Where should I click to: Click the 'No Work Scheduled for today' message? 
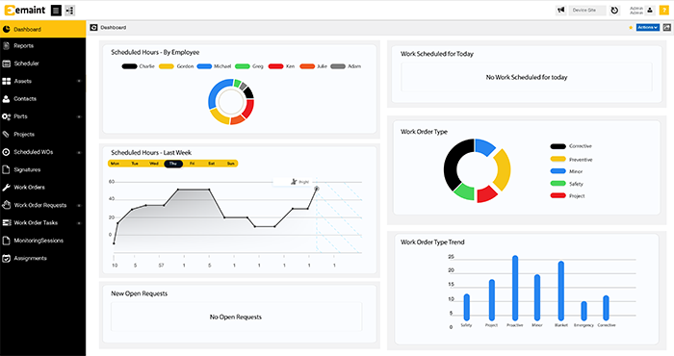pos(527,77)
